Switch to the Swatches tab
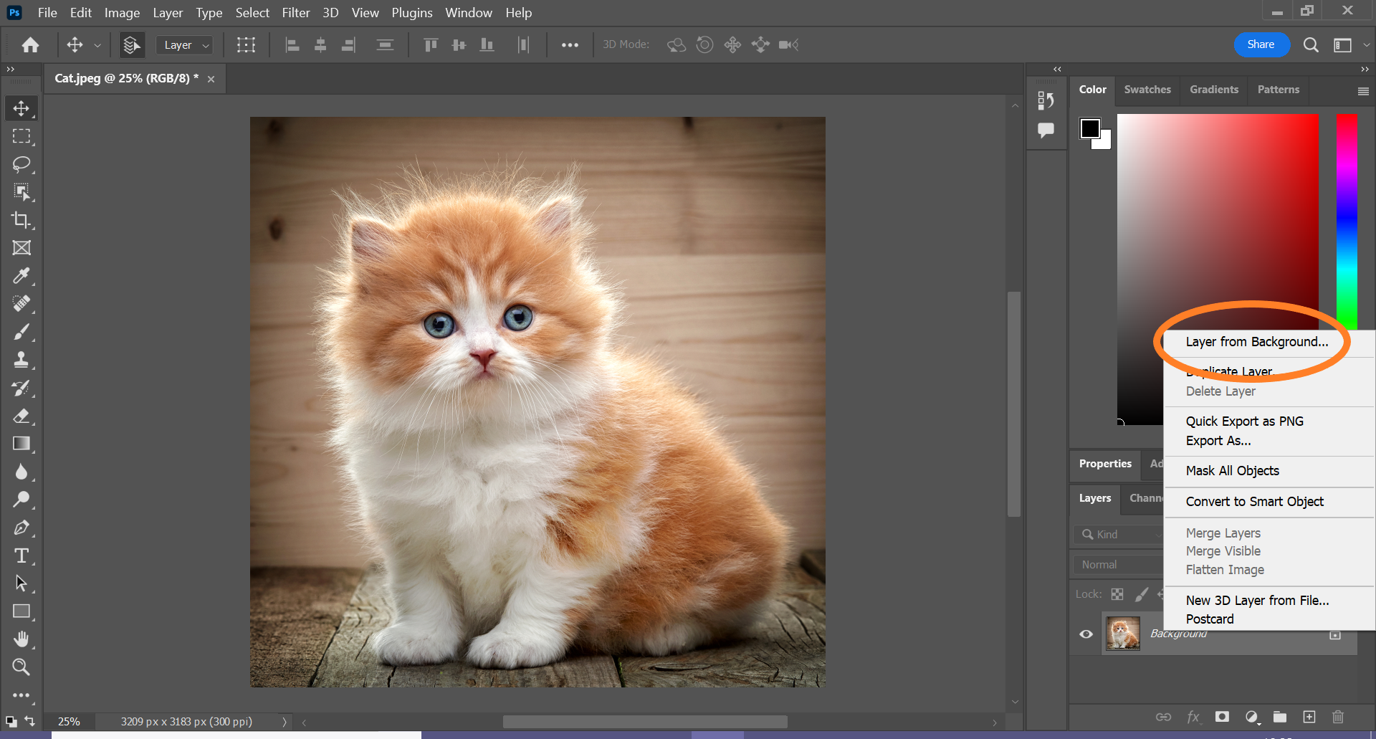The image size is (1376, 739). coord(1147,90)
